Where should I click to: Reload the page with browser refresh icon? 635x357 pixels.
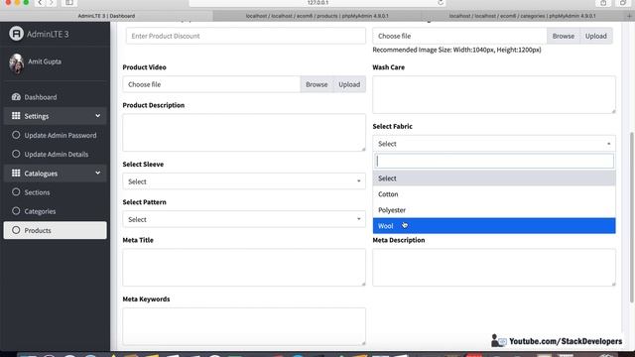(441, 3)
